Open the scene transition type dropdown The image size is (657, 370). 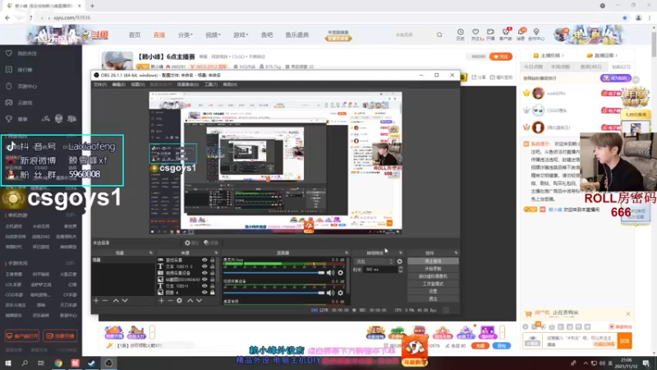(374, 261)
